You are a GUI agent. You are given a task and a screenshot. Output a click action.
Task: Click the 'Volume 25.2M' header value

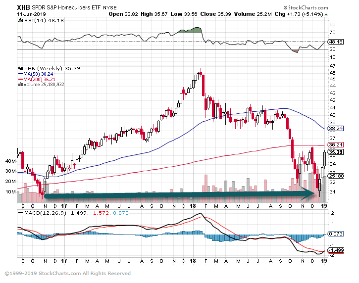point(253,14)
